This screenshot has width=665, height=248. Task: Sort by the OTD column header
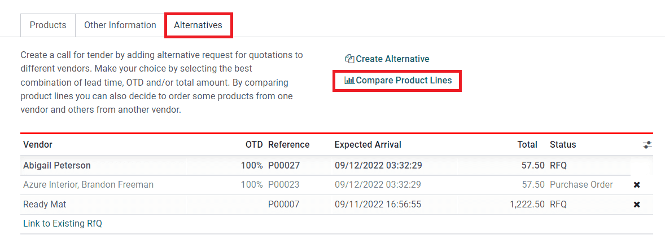[x=254, y=145]
